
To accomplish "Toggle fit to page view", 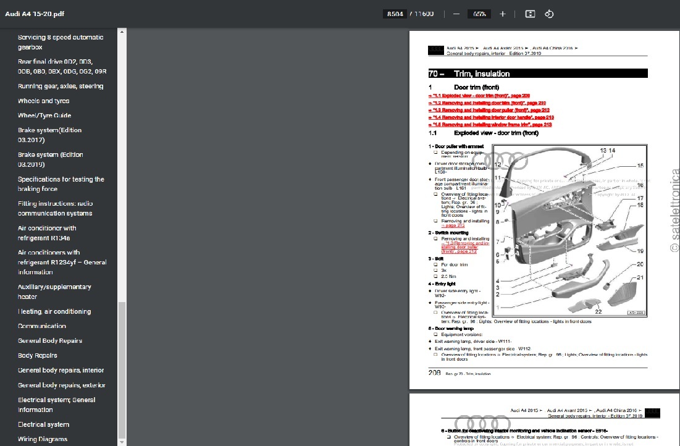I will (530, 14).
